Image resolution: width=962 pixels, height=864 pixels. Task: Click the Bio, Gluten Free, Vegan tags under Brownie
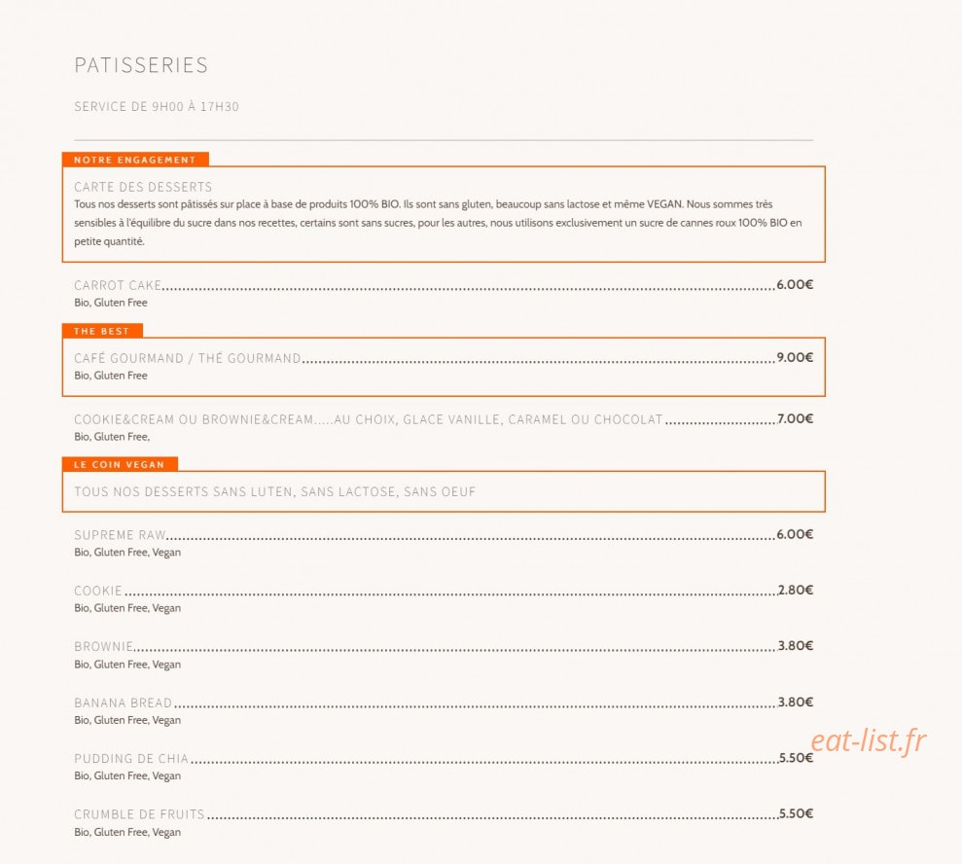tap(127, 665)
